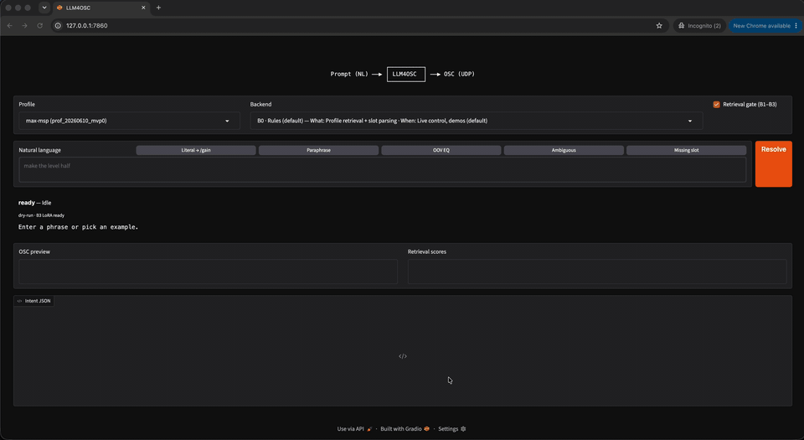
Task: Reload the page with refresh icon
Action: tap(39, 26)
